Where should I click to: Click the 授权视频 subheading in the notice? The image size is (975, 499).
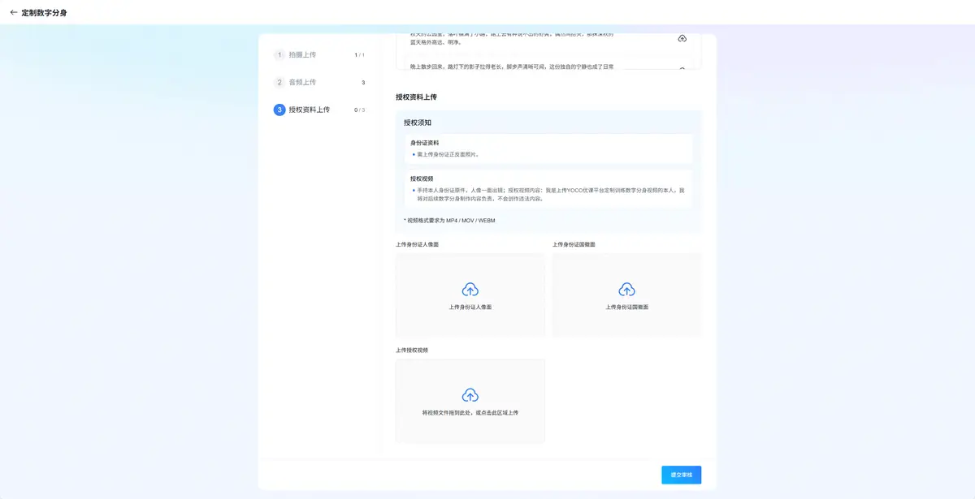(x=422, y=179)
